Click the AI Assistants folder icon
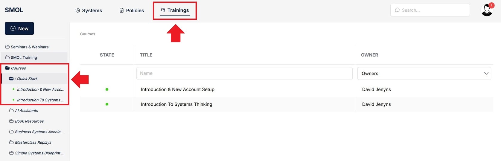 (x=11, y=110)
